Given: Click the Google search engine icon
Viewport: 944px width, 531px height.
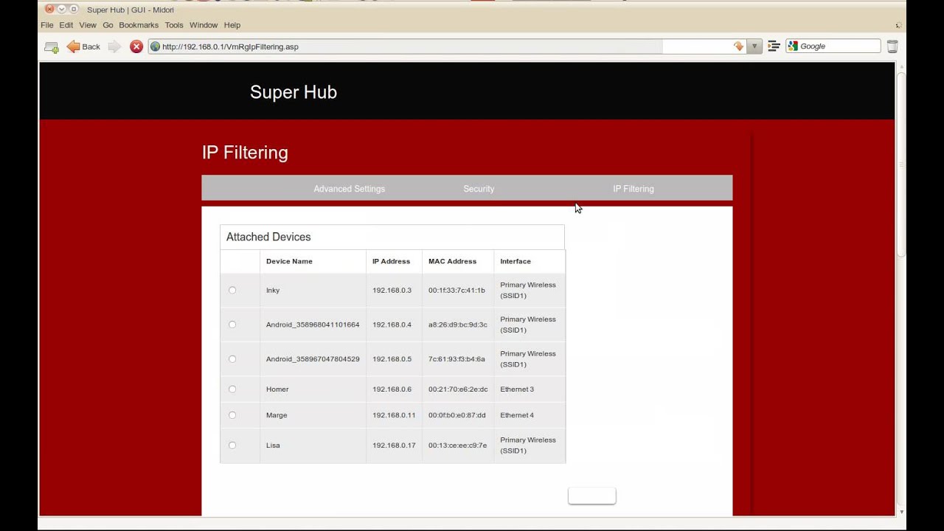Looking at the screenshot, I should [x=793, y=46].
